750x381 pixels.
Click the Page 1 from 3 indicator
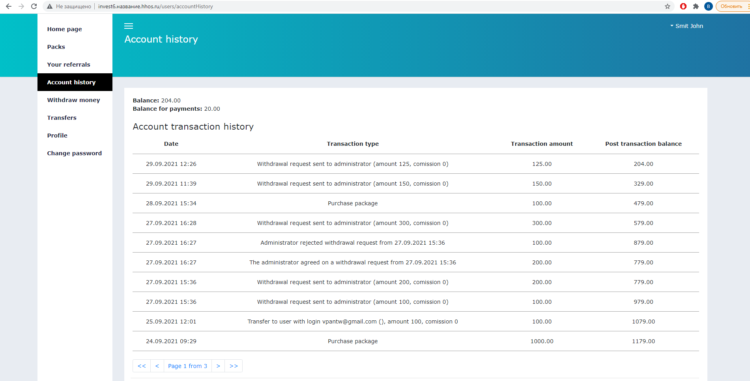188,366
